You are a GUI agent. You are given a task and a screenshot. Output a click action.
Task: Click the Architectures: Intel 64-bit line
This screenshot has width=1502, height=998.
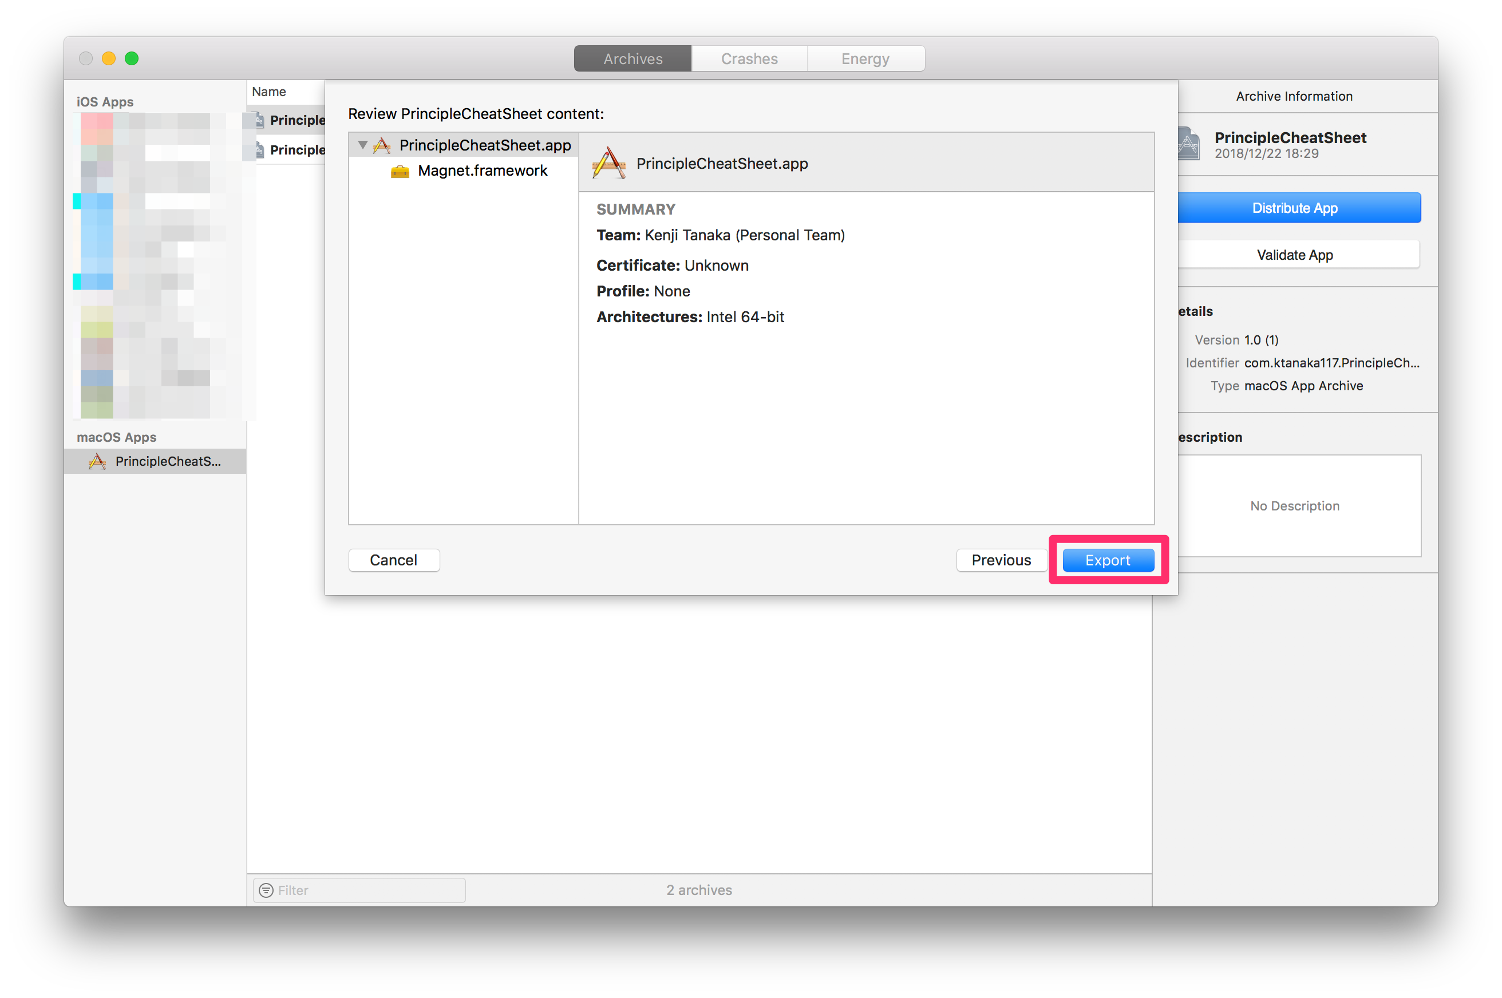690,317
